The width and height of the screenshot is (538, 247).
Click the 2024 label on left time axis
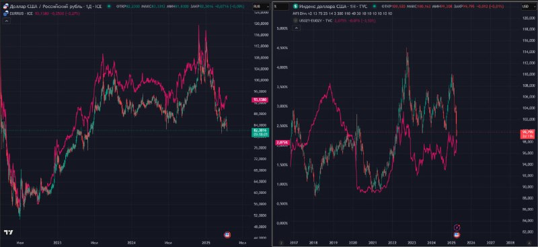click(x=132, y=242)
